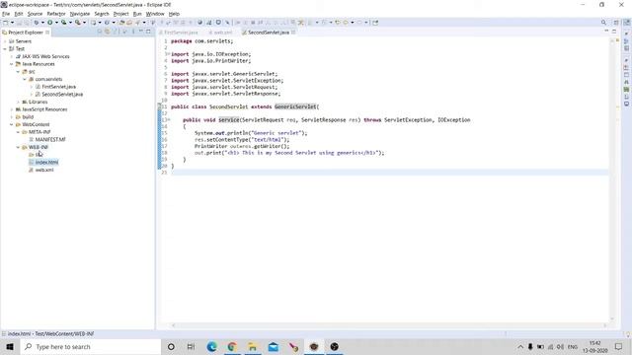
Task: Open dropdown arrow beside the Debug icon
Action: [42, 23]
